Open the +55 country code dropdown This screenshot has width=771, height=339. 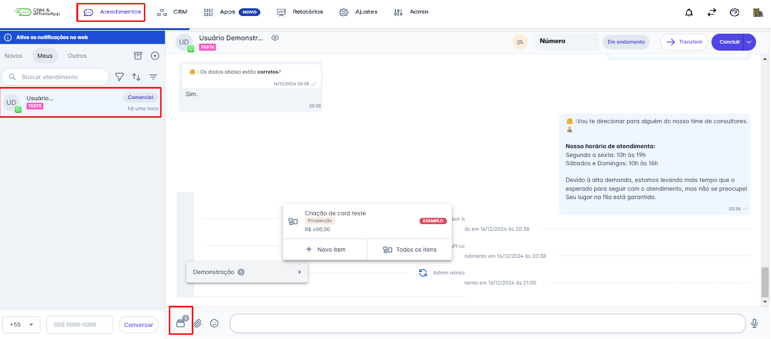[21, 324]
